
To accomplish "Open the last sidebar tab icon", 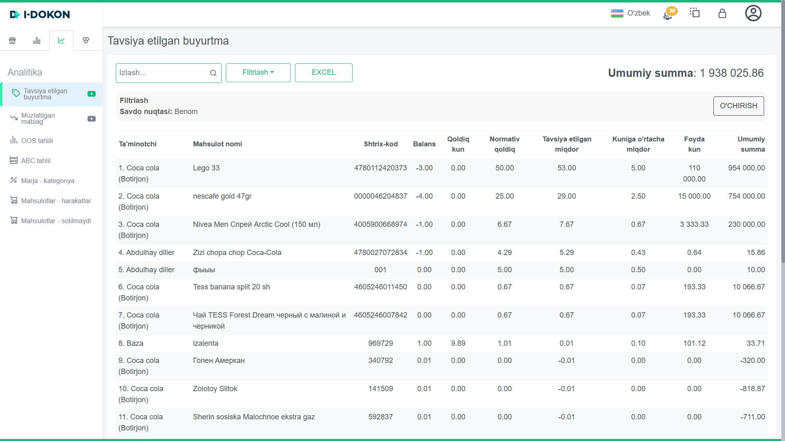I will tap(86, 40).
